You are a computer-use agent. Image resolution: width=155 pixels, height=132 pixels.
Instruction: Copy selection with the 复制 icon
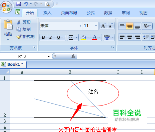pyautogui.click(x=19, y=29)
